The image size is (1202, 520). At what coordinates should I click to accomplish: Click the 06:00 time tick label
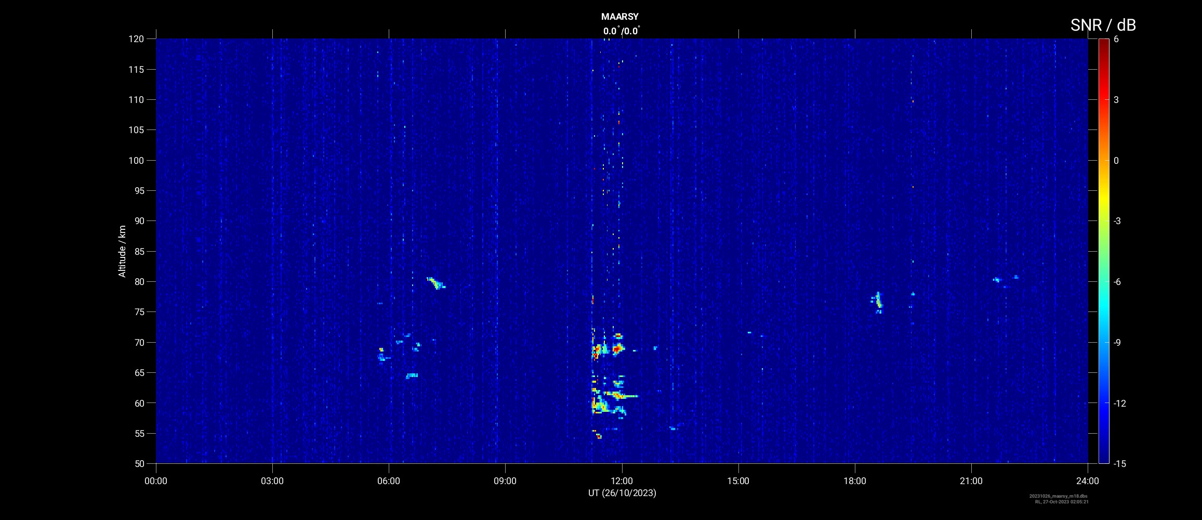[x=389, y=481]
